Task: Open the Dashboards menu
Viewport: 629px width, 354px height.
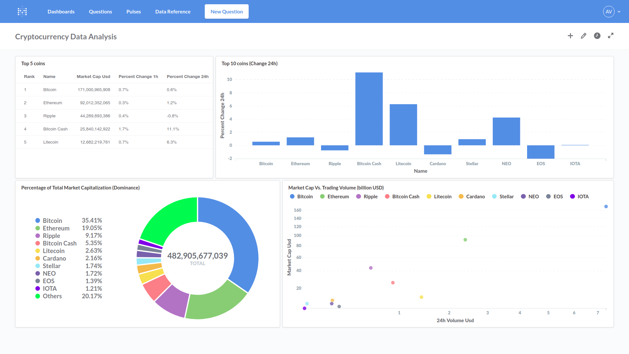Action: coord(61,11)
